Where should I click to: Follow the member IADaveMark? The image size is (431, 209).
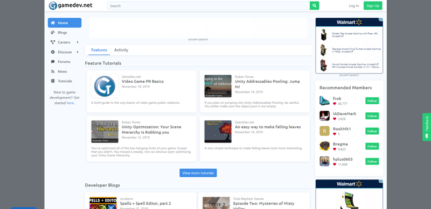click(x=372, y=116)
